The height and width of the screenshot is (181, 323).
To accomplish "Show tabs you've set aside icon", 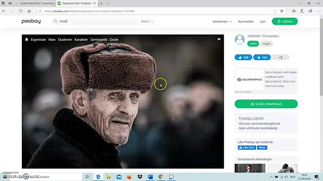I will point(3,3).
